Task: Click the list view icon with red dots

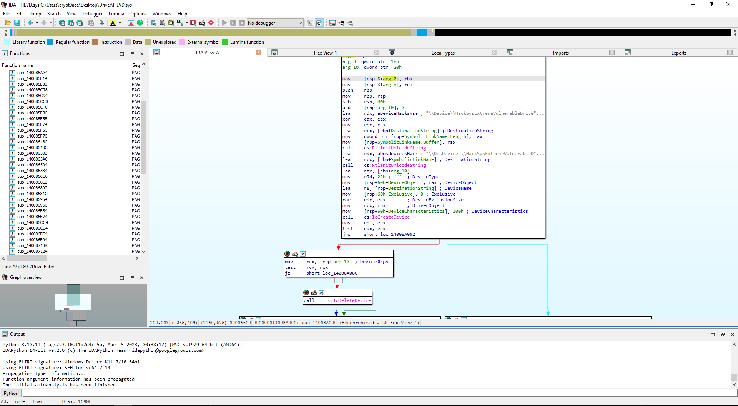Action: pyautogui.click(x=332, y=23)
